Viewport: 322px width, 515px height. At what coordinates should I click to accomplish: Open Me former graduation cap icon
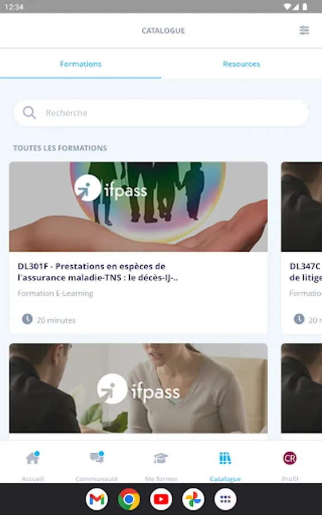[161, 458]
